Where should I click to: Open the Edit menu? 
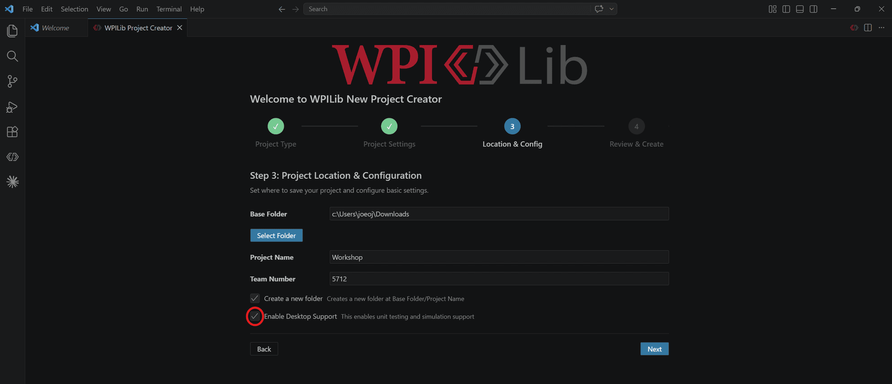pos(47,9)
